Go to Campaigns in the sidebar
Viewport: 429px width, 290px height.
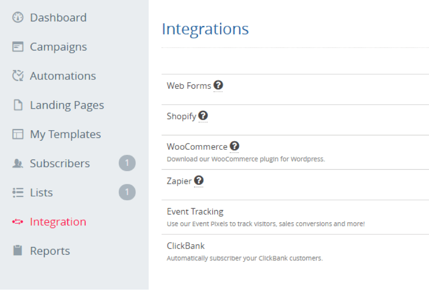pos(58,47)
